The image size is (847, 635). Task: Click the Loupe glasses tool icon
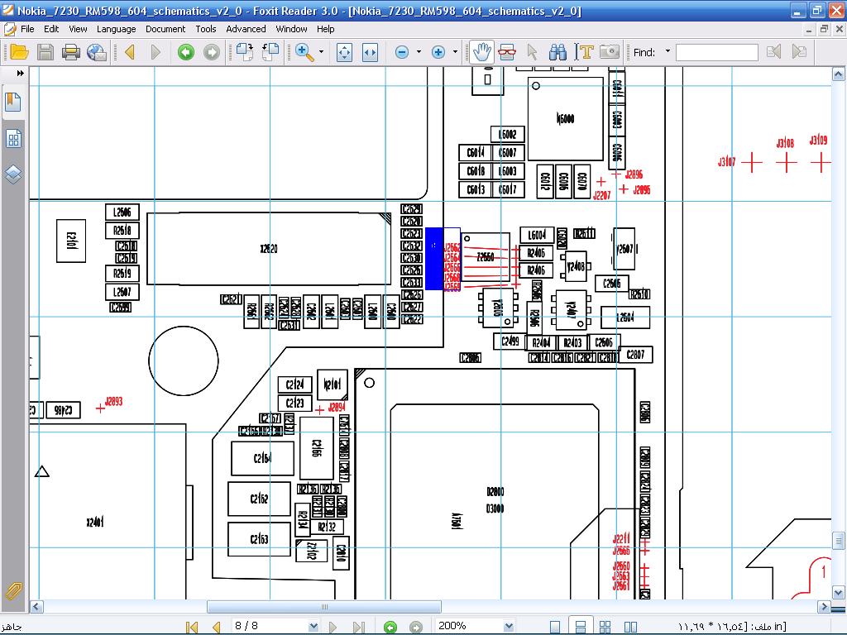(x=507, y=52)
